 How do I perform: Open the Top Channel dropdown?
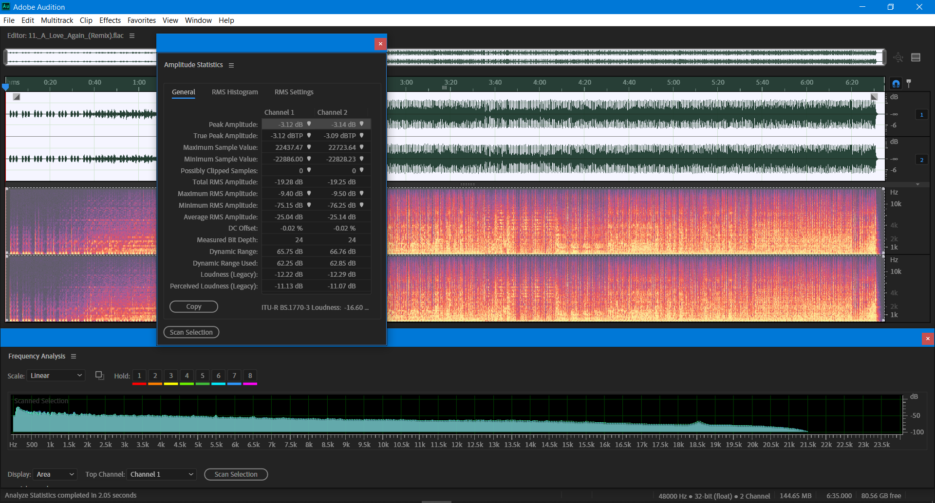pos(161,474)
